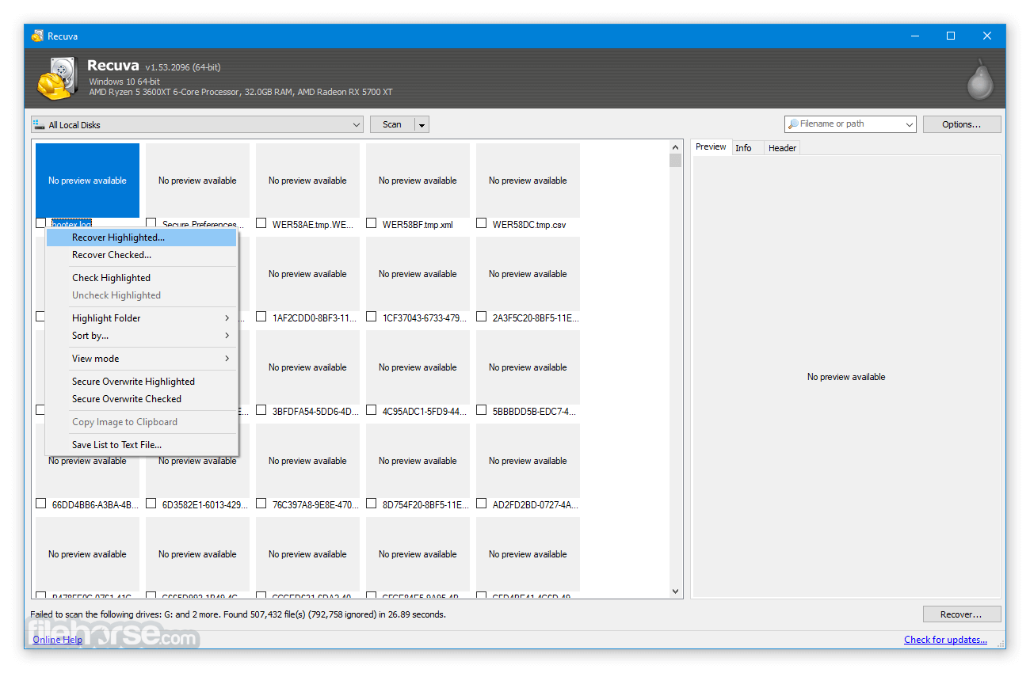The width and height of the screenshot is (1030, 673).
Task: Click the Recover... button
Action: [962, 614]
